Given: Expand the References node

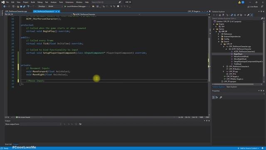Looking at the screenshot, I should tap(219, 34).
